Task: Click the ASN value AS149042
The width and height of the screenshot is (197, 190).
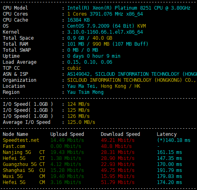Action: click(x=78, y=74)
